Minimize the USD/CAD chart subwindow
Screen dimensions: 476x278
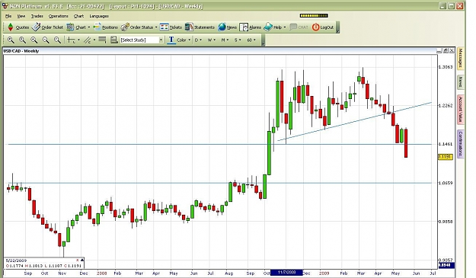(439, 51)
